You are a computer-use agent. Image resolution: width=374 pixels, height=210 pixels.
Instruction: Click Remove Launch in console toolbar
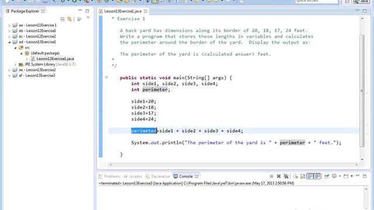[x=279, y=176]
